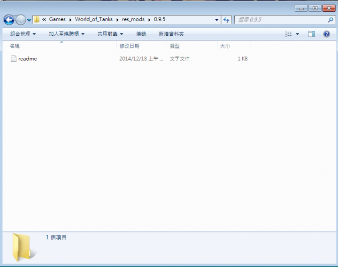The image size is (338, 267).
Task: Navigate to World_of_Tanks breadcrumb
Action: pos(93,19)
